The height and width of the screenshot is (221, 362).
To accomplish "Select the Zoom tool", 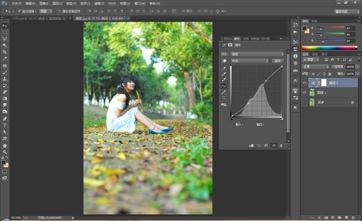I will 5,152.
